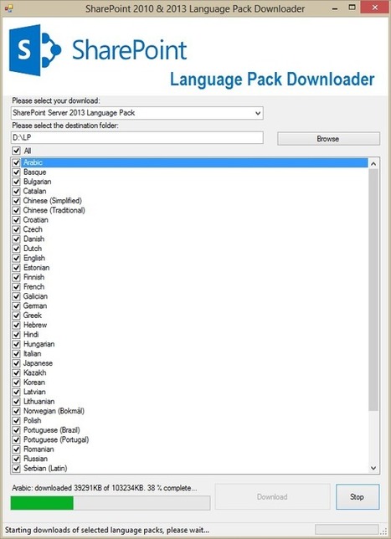Click the language list scroll up arrow
The width and height of the screenshot is (391, 539).
(373, 164)
